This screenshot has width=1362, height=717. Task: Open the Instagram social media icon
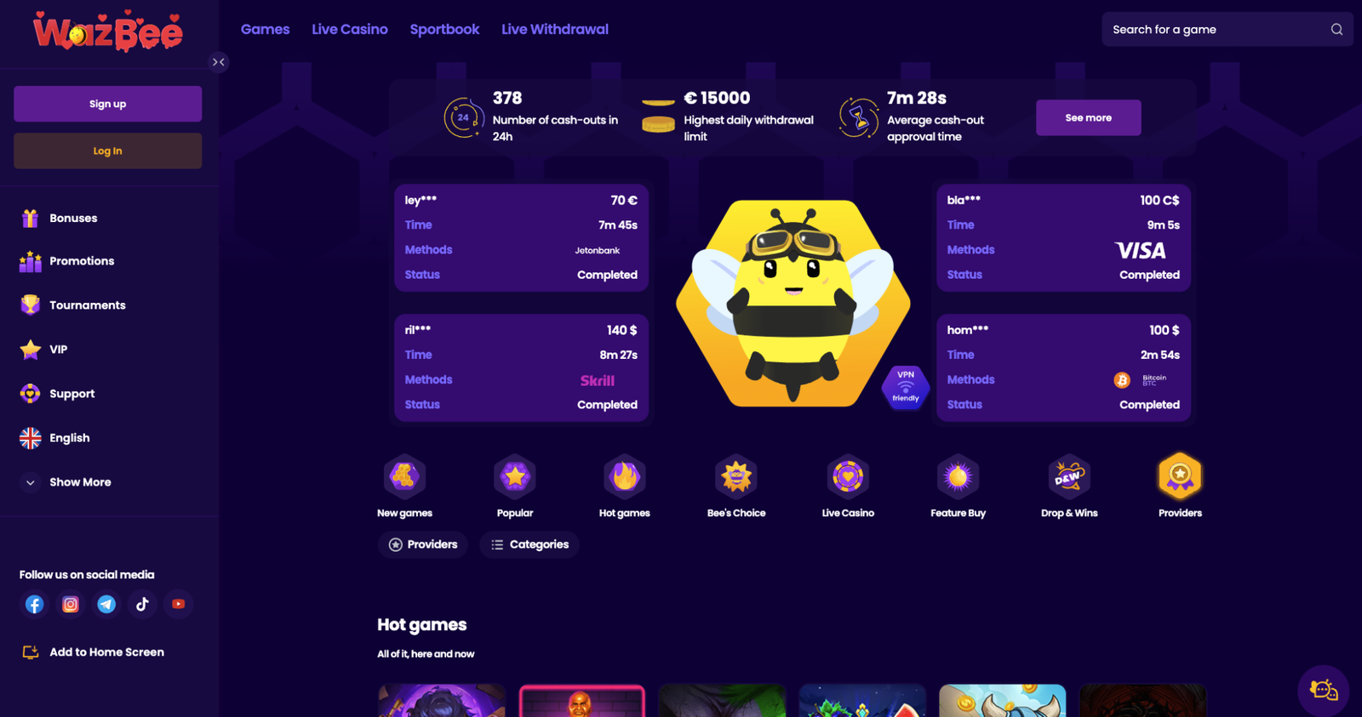[x=71, y=604]
